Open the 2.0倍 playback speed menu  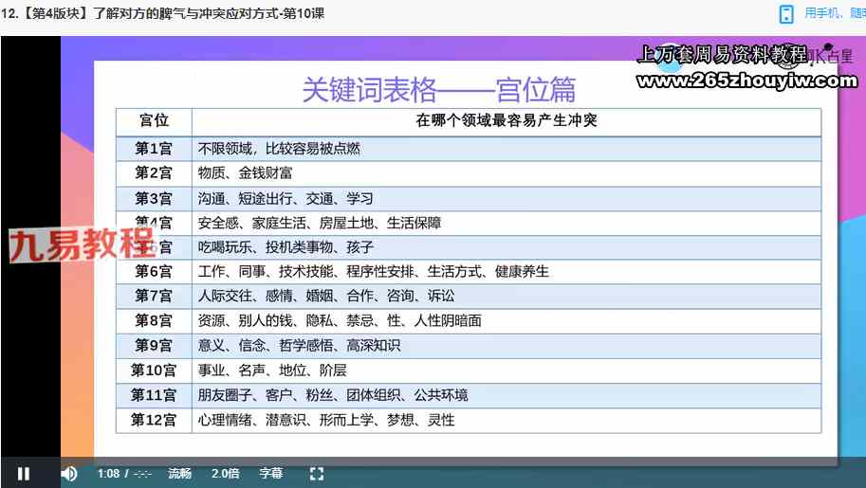pyautogui.click(x=226, y=474)
